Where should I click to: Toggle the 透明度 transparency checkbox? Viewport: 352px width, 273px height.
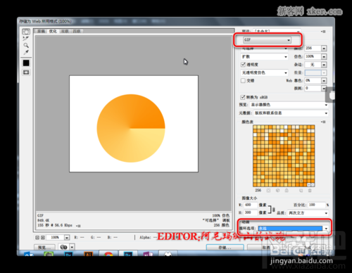(x=243, y=65)
